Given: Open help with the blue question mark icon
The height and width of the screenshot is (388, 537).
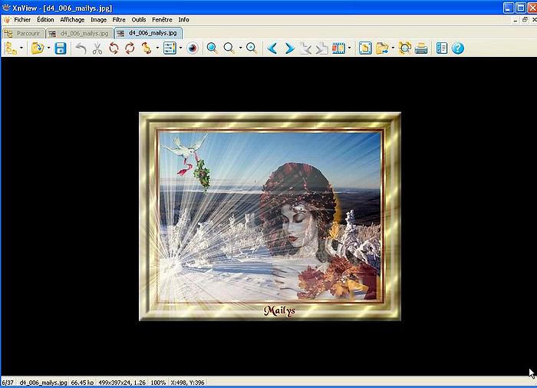Looking at the screenshot, I should (458, 48).
